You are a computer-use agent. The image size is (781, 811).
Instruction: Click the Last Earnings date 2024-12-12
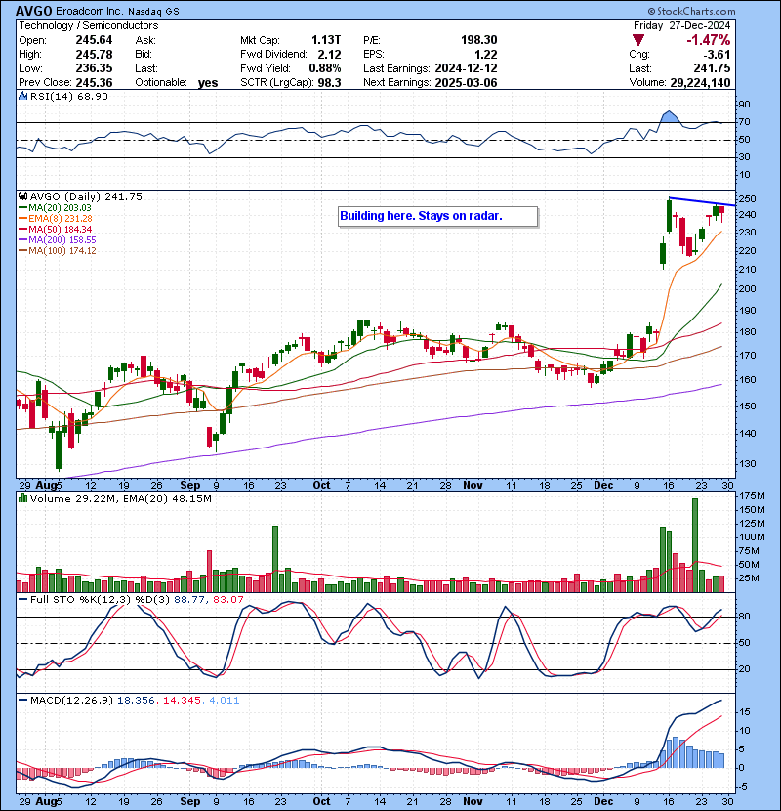point(467,68)
